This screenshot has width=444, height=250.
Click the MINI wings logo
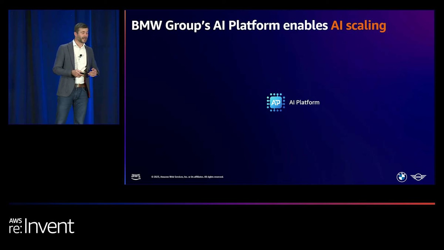pyautogui.click(x=418, y=177)
